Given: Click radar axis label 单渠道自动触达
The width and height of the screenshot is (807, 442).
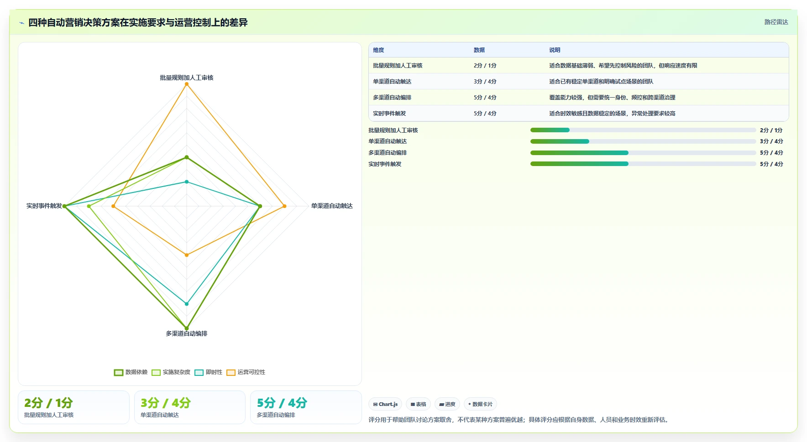Looking at the screenshot, I should 332,206.
